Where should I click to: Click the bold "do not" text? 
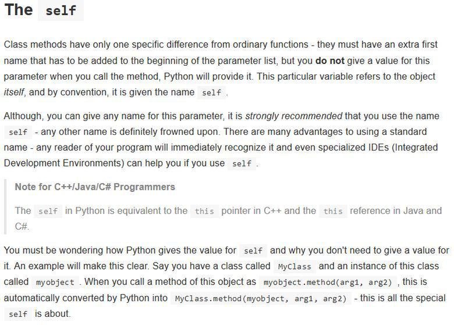[330, 60]
